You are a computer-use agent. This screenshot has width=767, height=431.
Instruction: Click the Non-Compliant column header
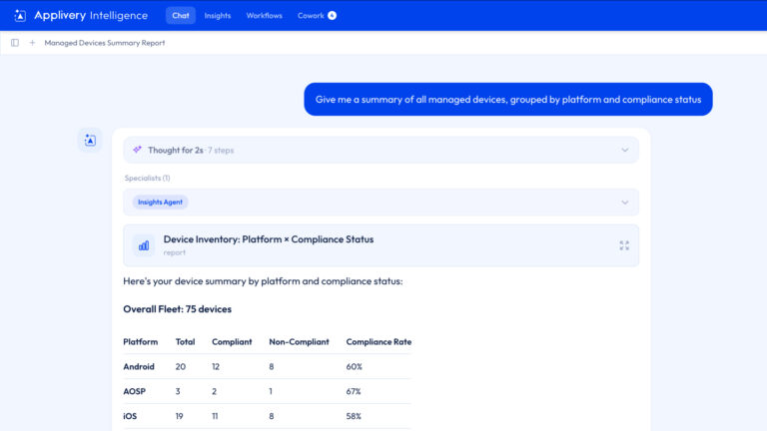(299, 342)
